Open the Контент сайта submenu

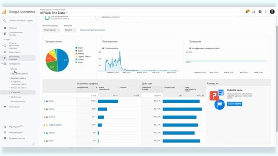click(18, 78)
